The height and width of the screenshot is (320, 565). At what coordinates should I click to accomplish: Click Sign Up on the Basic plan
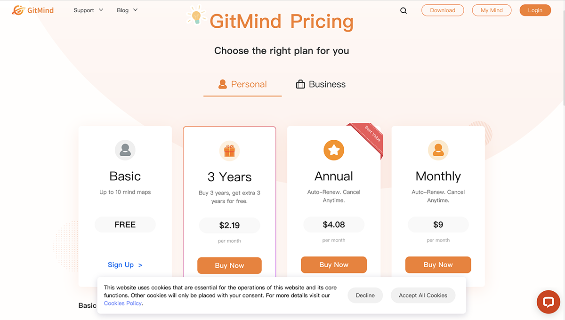[124, 264]
